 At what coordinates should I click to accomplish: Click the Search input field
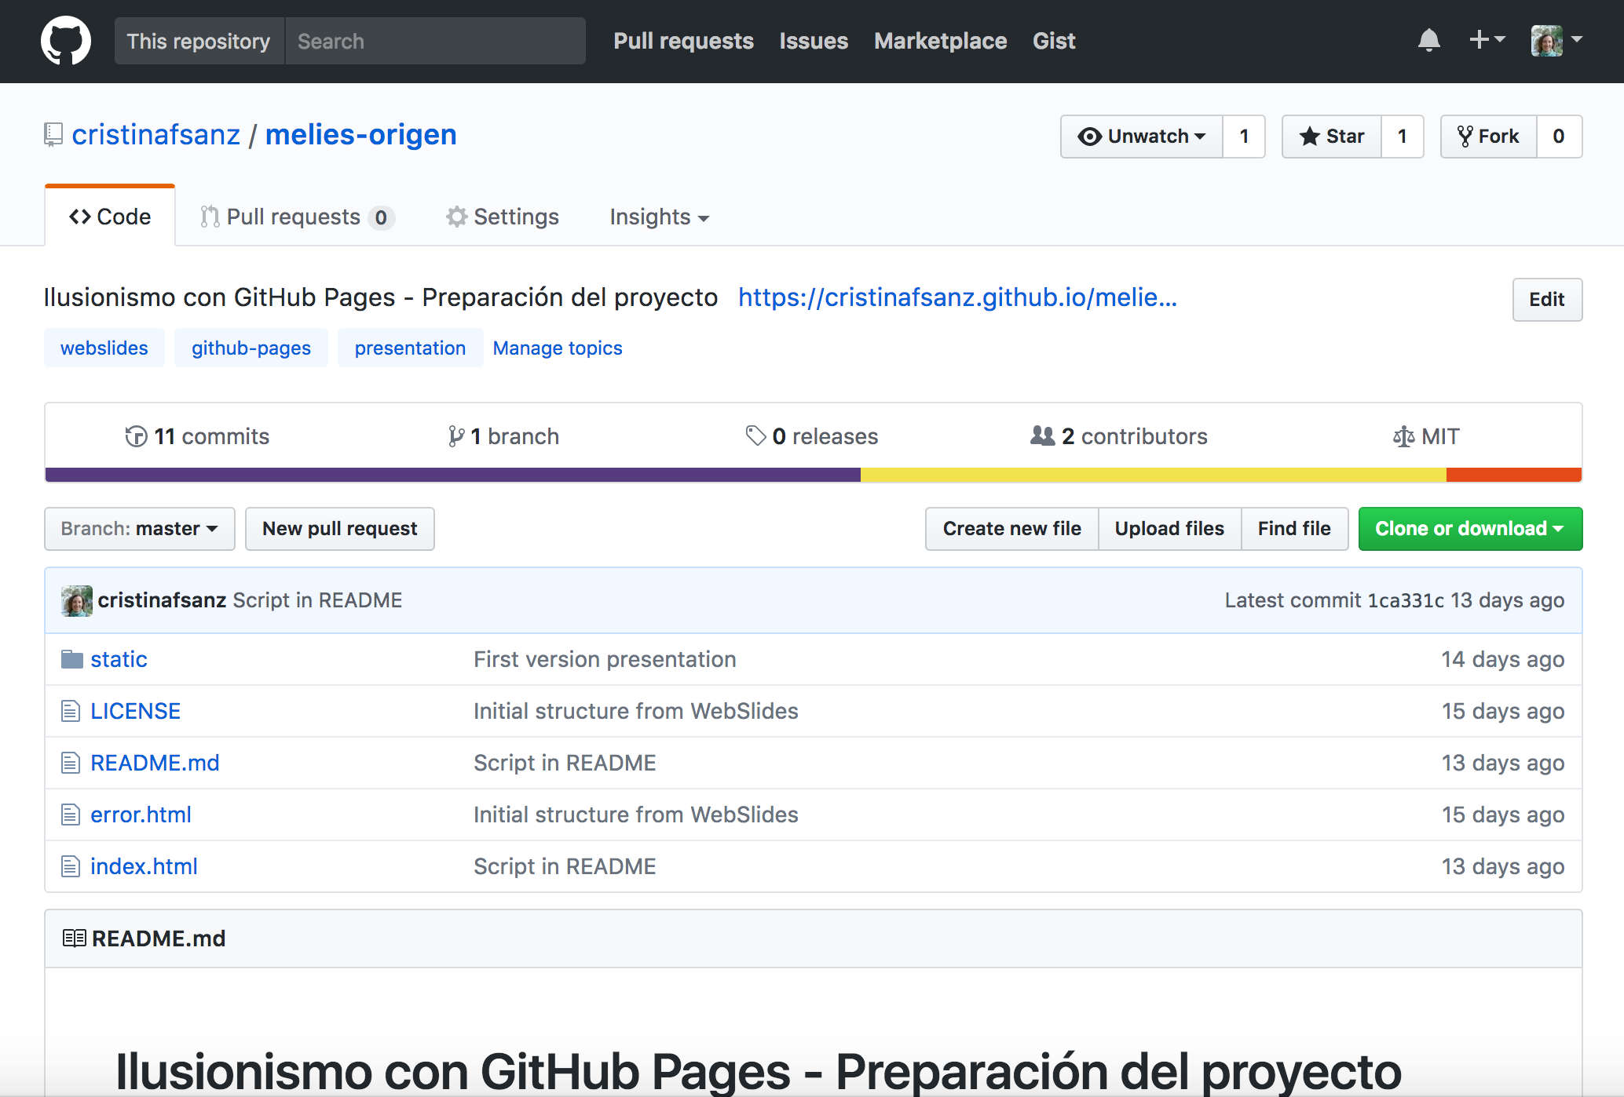435,41
